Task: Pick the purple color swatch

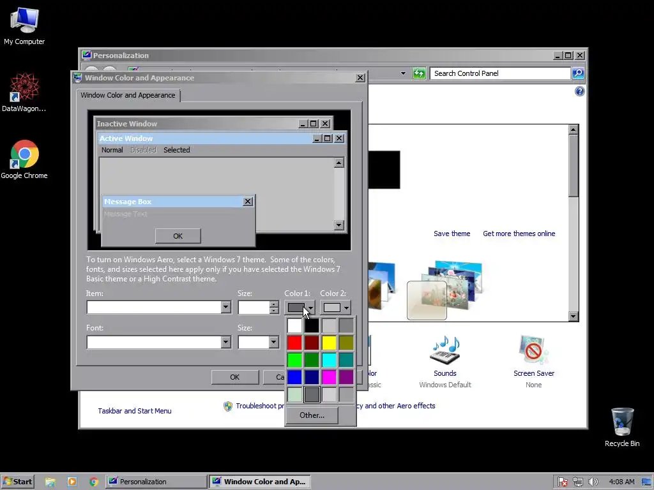Action: pyautogui.click(x=346, y=377)
